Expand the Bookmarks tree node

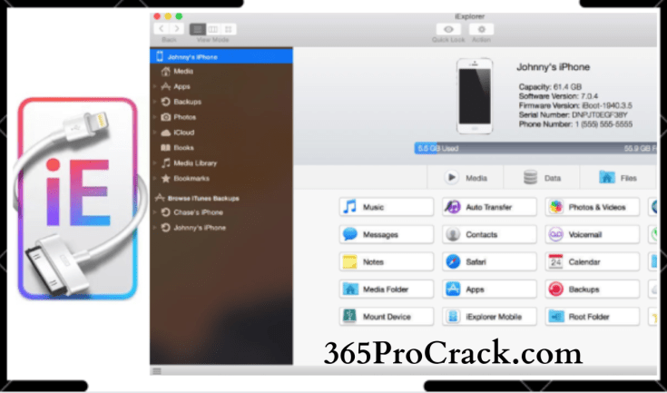pos(155,178)
